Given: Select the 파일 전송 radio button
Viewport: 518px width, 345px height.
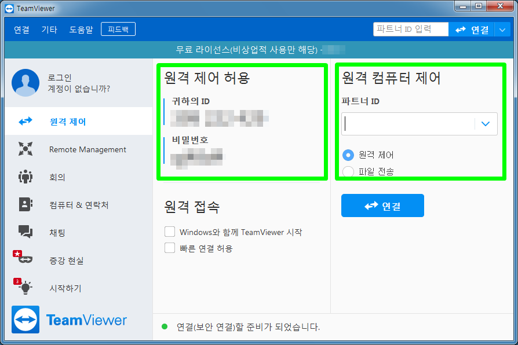Looking at the screenshot, I should pos(348,172).
